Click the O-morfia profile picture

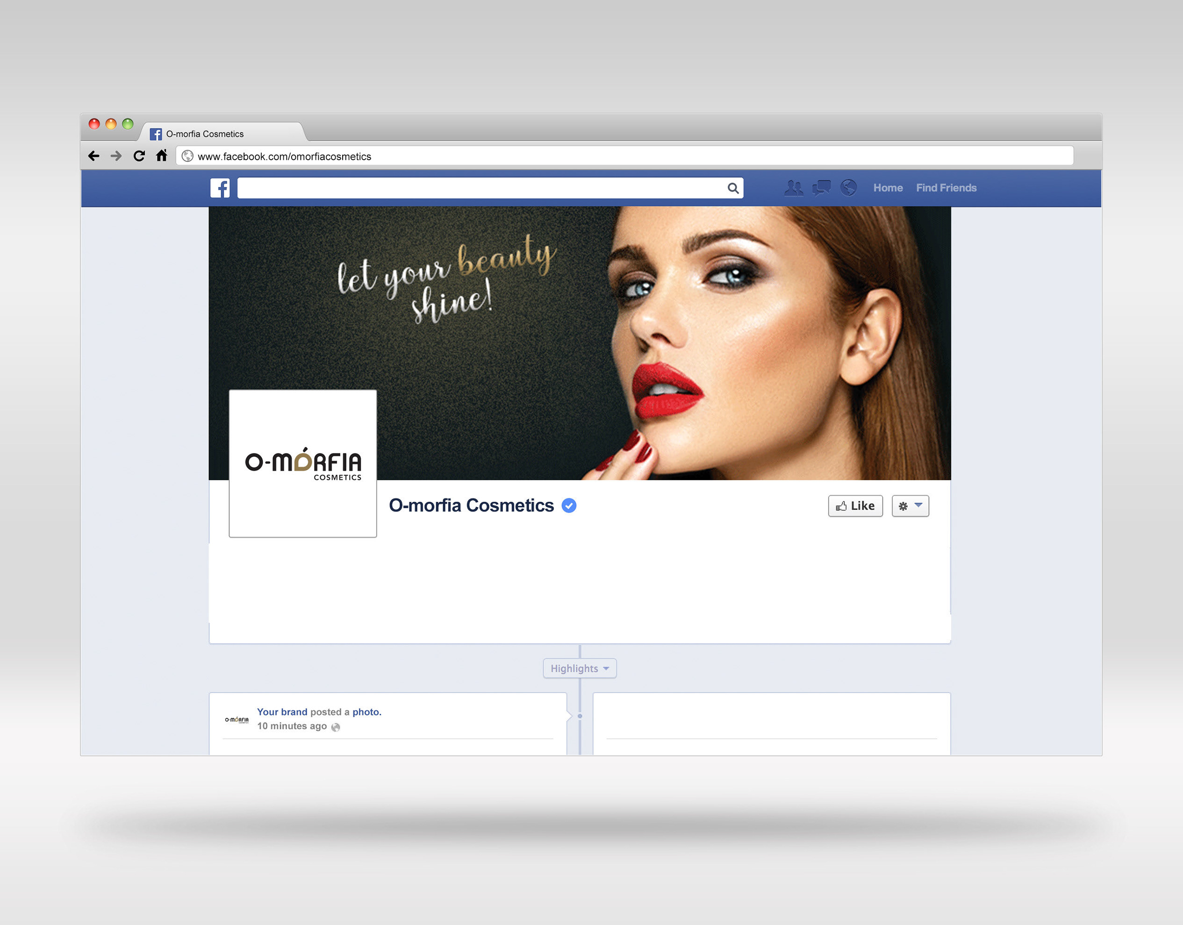(x=303, y=463)
